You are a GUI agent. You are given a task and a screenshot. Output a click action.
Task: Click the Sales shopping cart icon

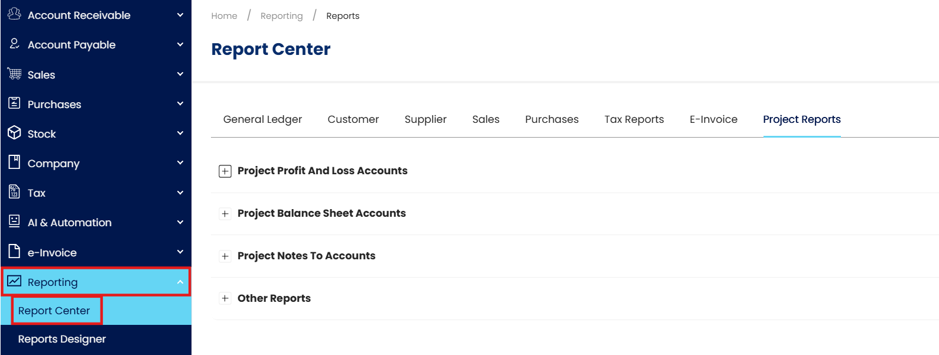pos(14,74)
